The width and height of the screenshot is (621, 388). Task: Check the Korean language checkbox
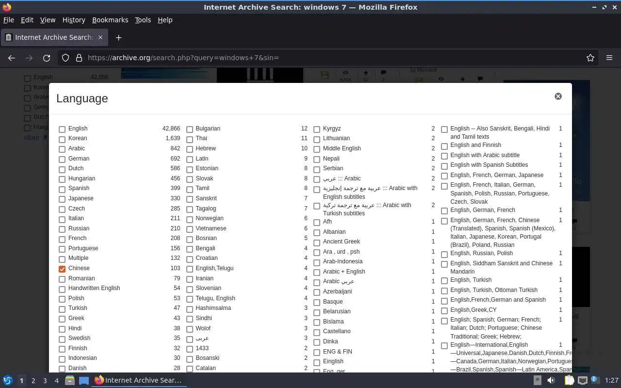point(62,139)
